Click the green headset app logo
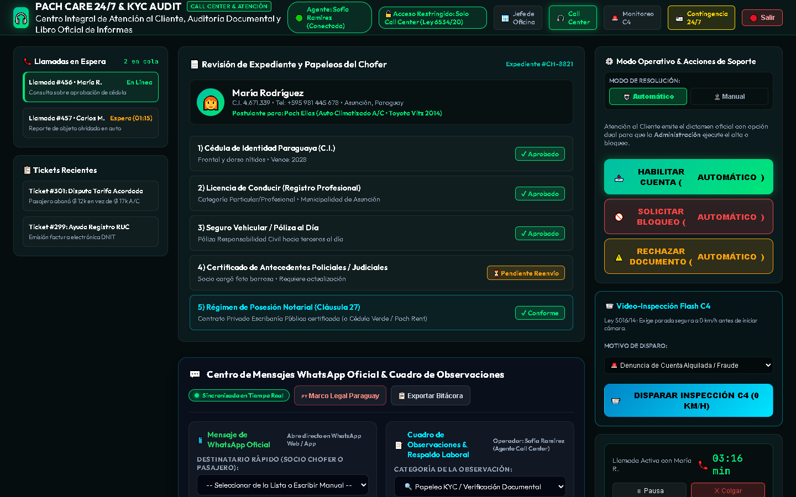This screenshot has width=796, height=497. 21,18
